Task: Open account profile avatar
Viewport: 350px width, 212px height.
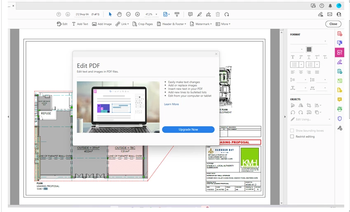Action: tap(339, 6)
